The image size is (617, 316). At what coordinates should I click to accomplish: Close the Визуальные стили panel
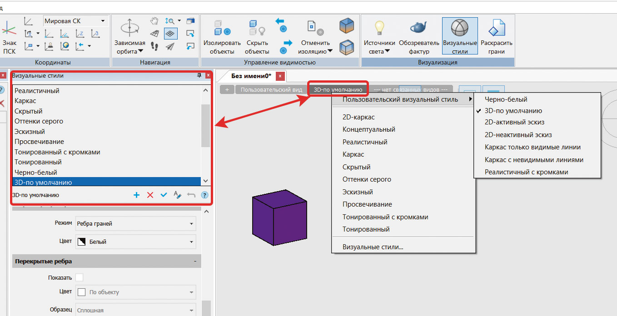pyautogui.click(x=208, y=75)
